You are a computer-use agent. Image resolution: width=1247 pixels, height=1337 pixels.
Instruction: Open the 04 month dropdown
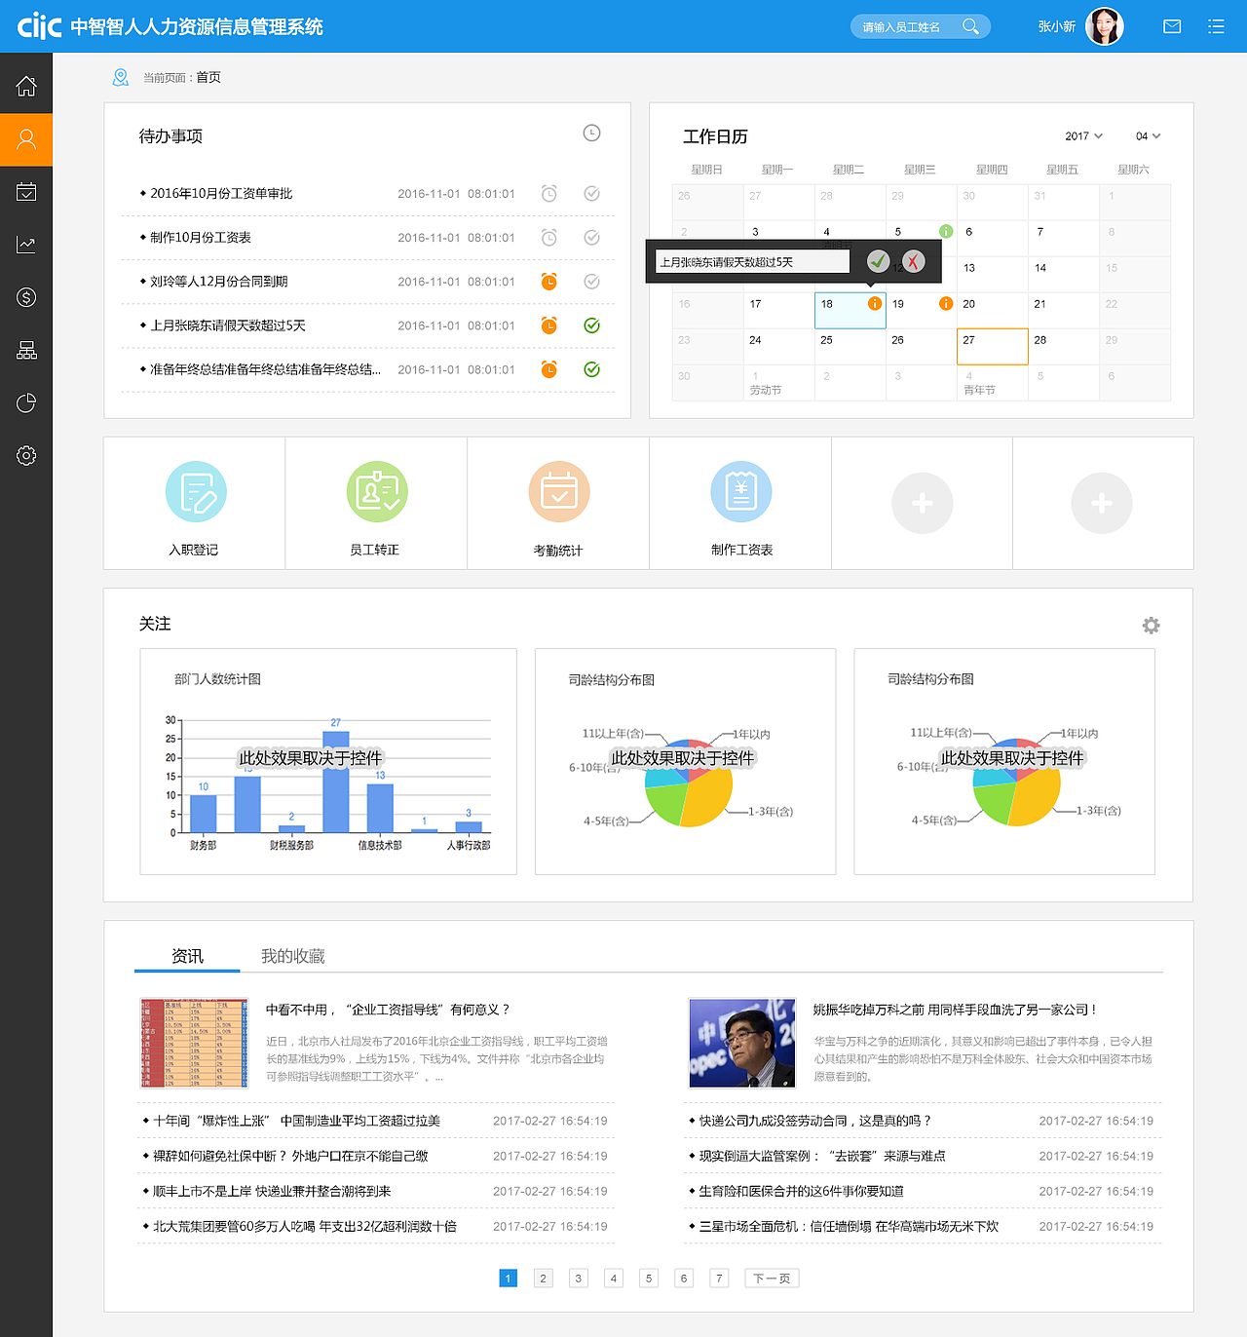1149,136
